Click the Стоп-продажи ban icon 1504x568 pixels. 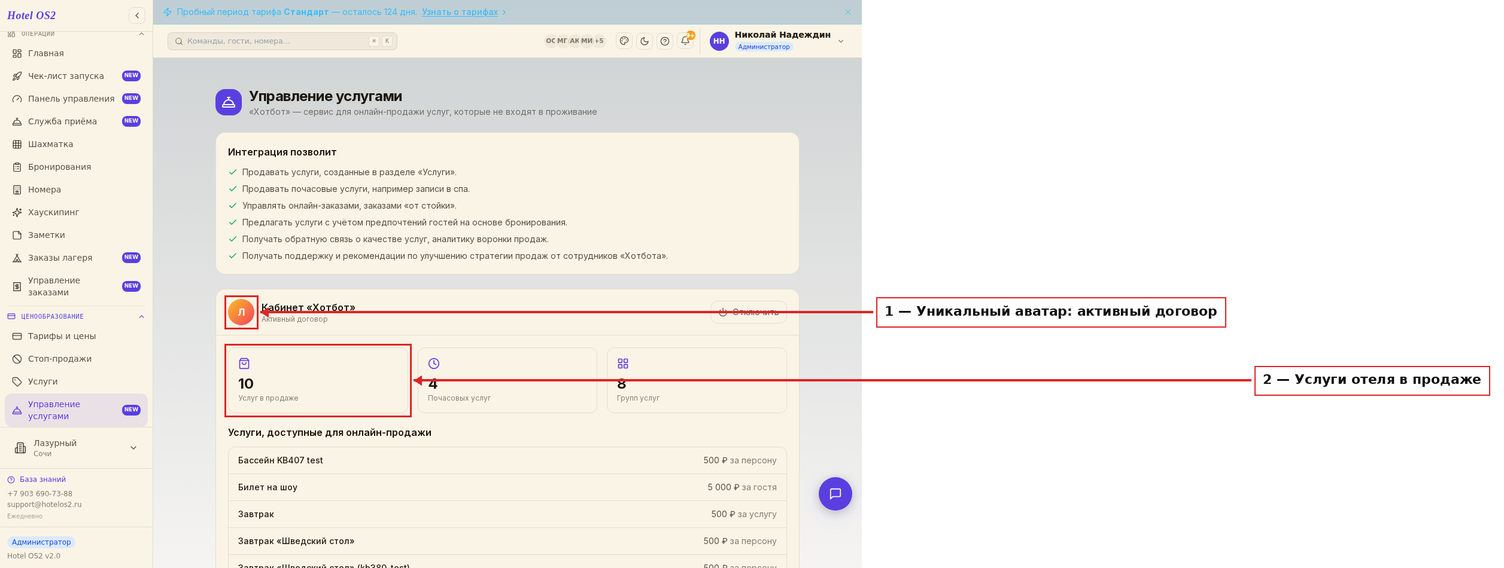[17, 359]
